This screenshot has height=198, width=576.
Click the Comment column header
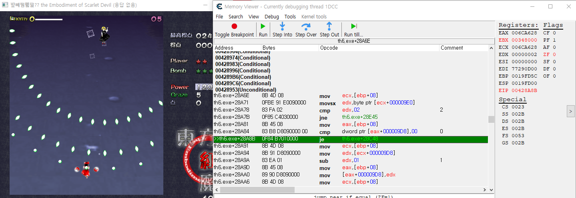pos(464,48)
